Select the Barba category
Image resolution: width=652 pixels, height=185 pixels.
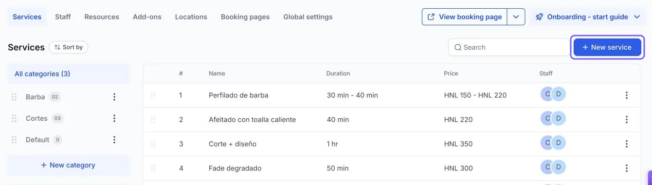[35, 97]
